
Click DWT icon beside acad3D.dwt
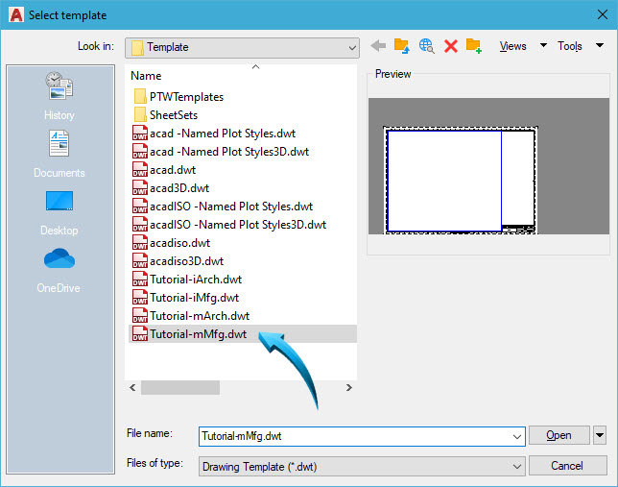point(140,188)
